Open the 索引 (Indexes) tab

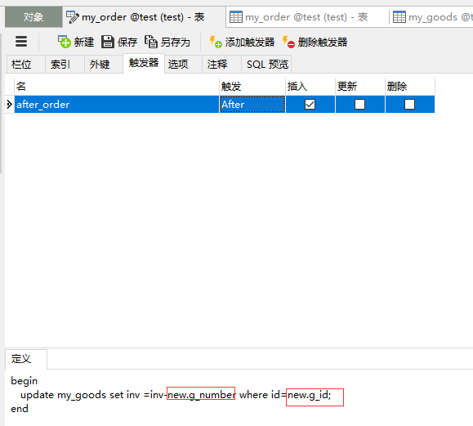click(65, 65)
